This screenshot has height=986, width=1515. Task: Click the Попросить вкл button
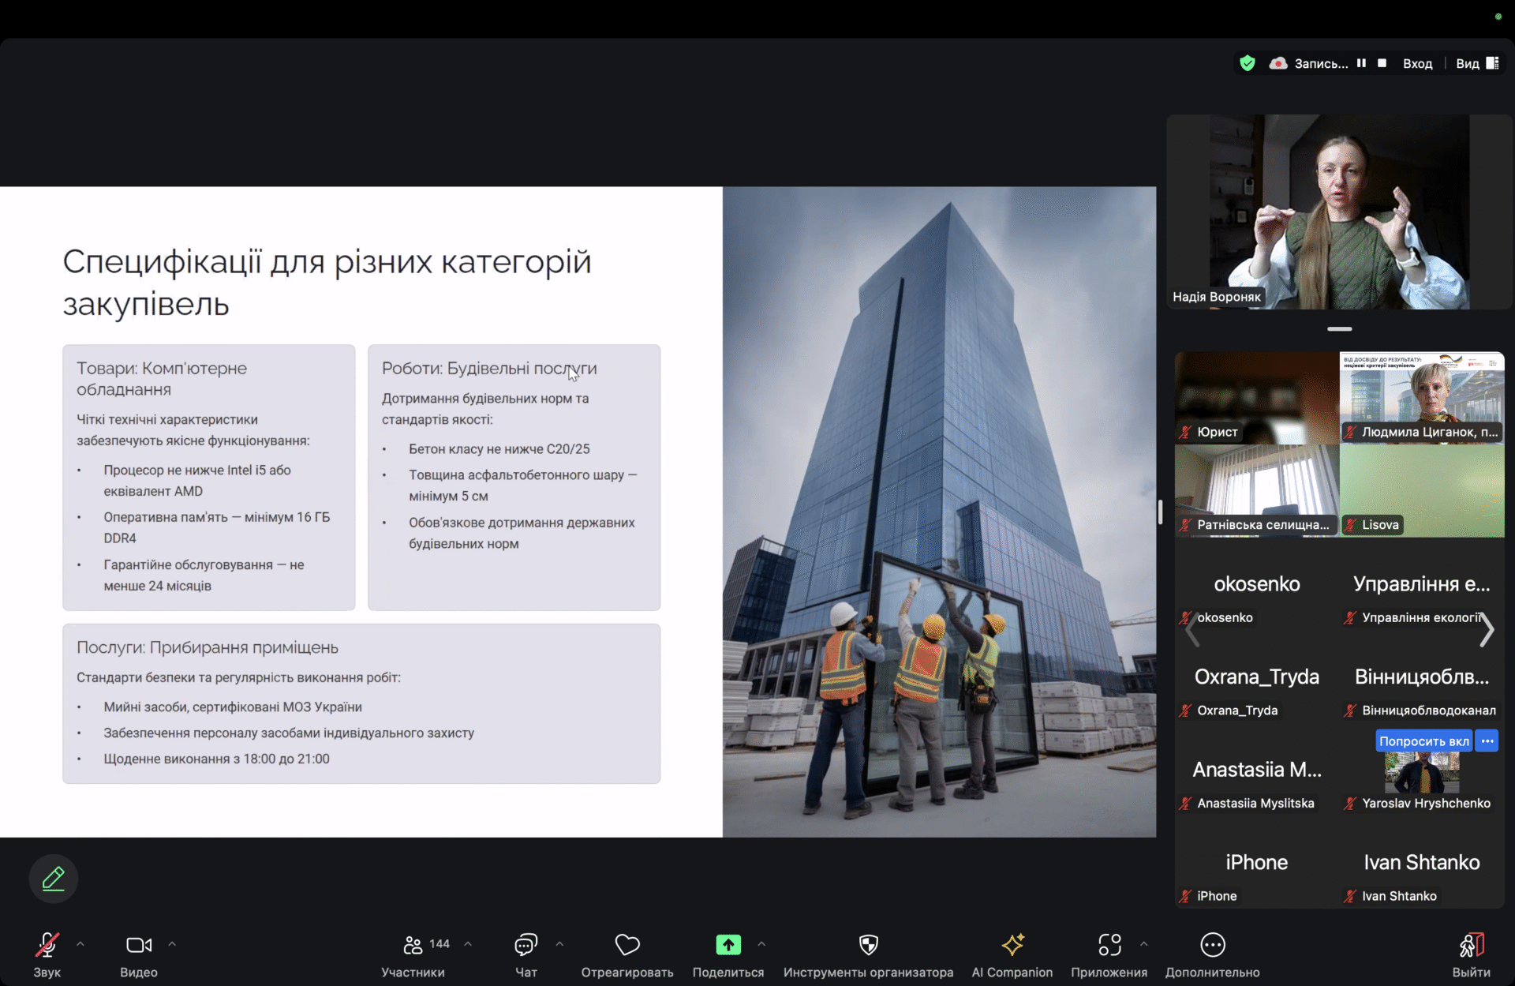(1423, 740)
